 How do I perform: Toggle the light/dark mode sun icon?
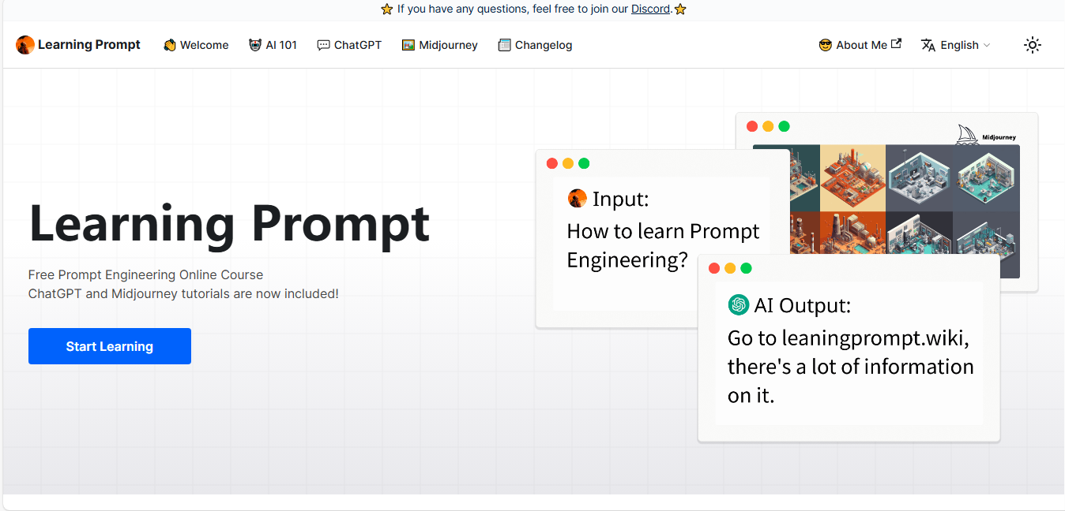tap(1032, 45)
